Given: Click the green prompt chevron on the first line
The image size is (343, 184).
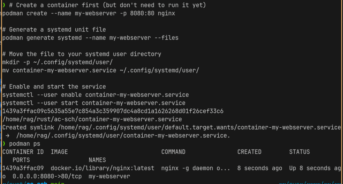Looking at the screenshot, I should pyautogui.click(x=4, y=5).
